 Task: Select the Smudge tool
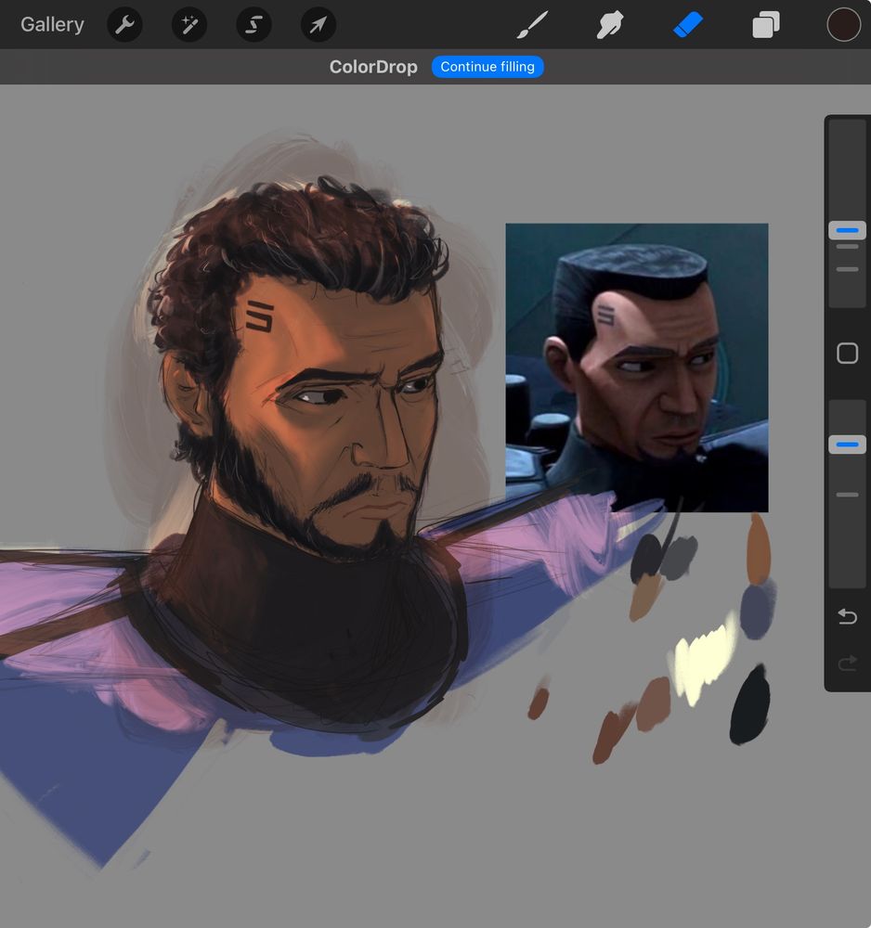[610, 25]
